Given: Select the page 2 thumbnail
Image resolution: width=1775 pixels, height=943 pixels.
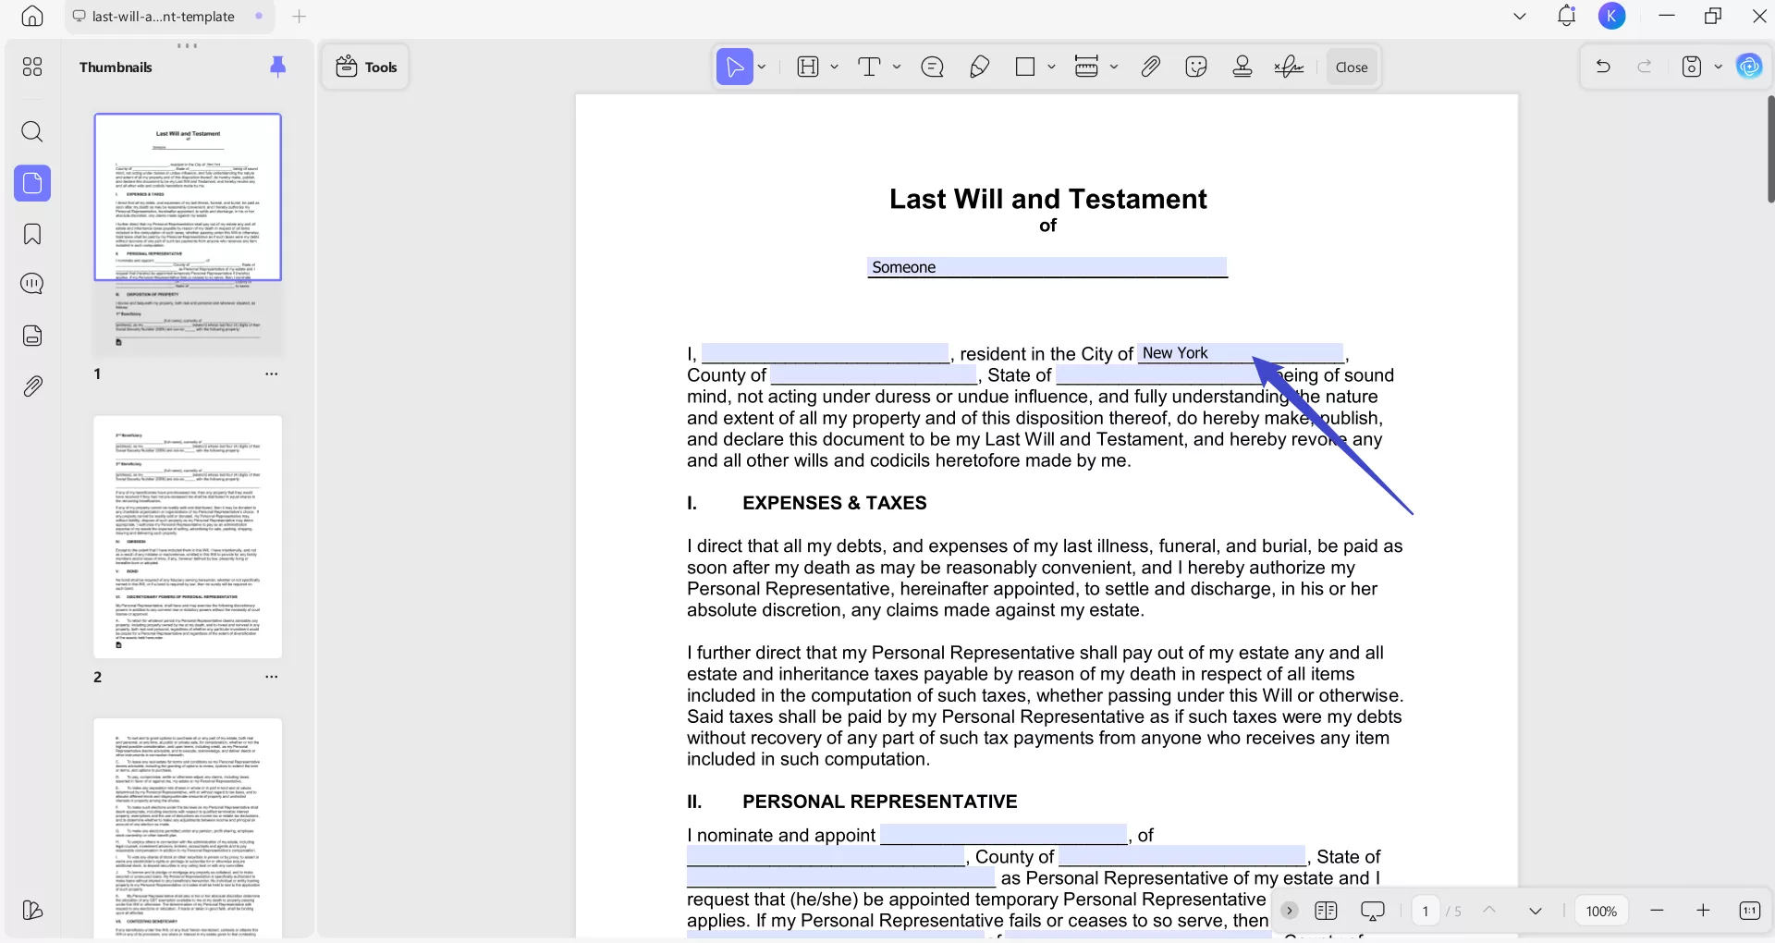Looking at the screenshot, I should pos(188,537).
